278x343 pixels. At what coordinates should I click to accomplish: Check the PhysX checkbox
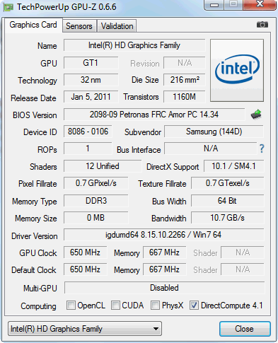pyautogui.click(x=155, y=305)
